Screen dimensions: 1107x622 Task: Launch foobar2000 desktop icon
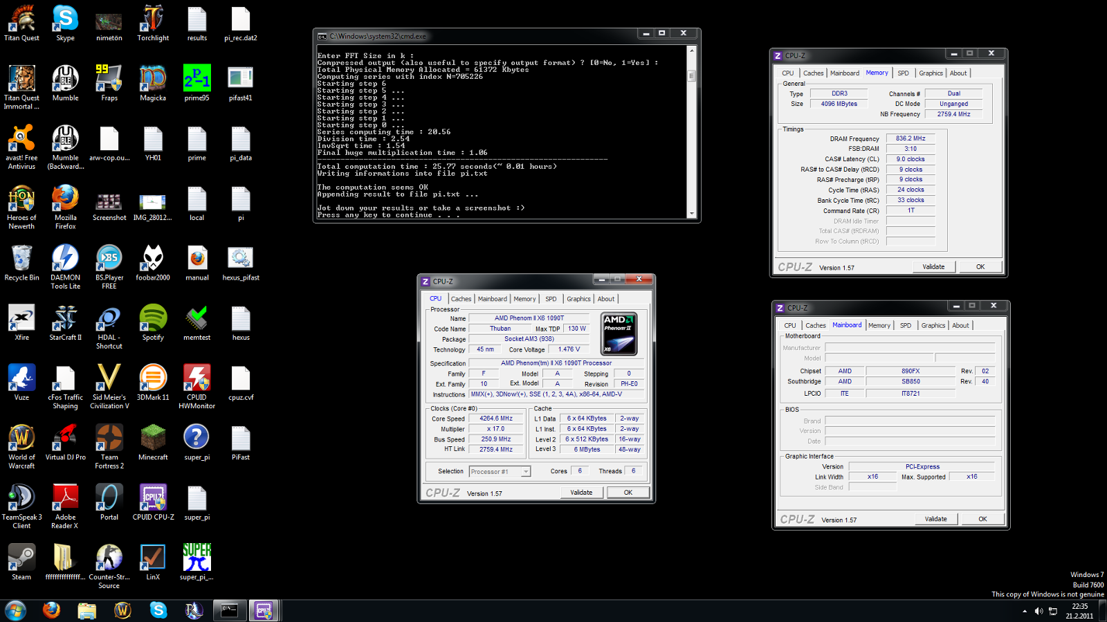[153, 264]
